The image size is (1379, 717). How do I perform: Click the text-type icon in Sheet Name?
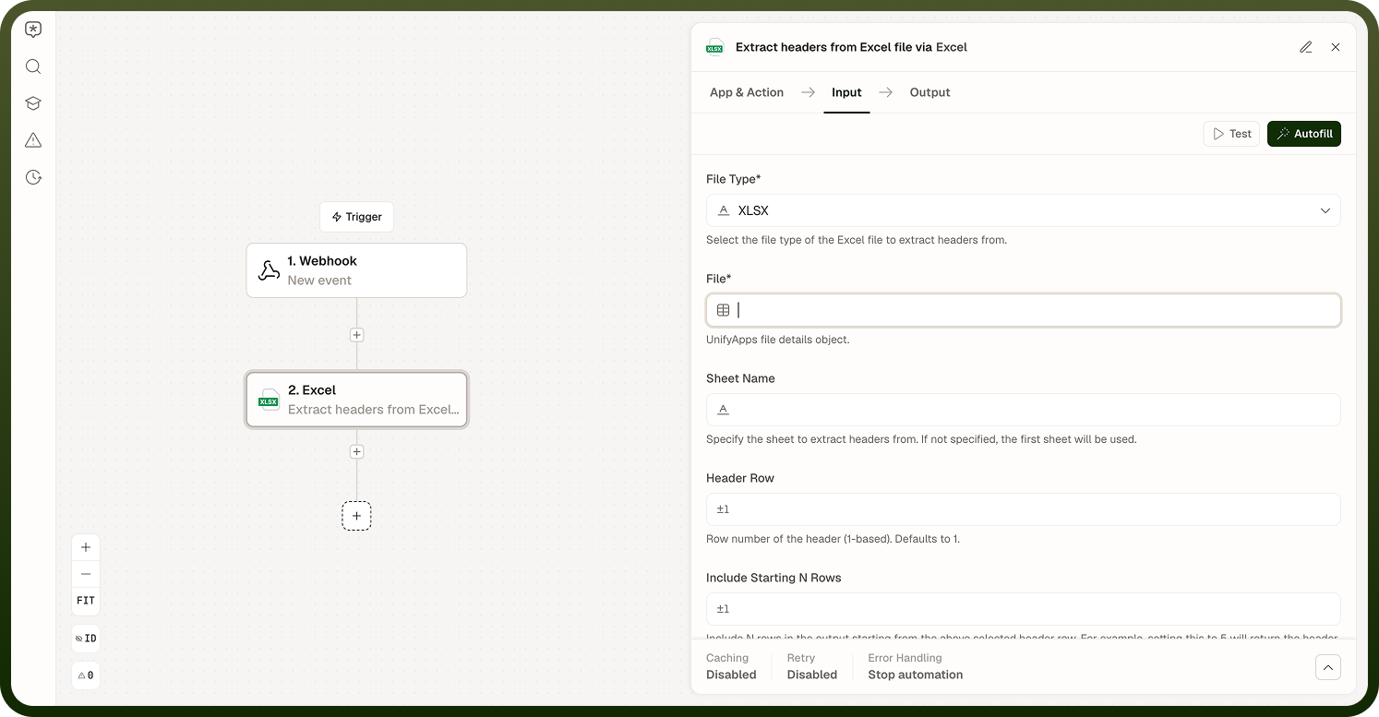pyautogui.click(x=724, y=410)
